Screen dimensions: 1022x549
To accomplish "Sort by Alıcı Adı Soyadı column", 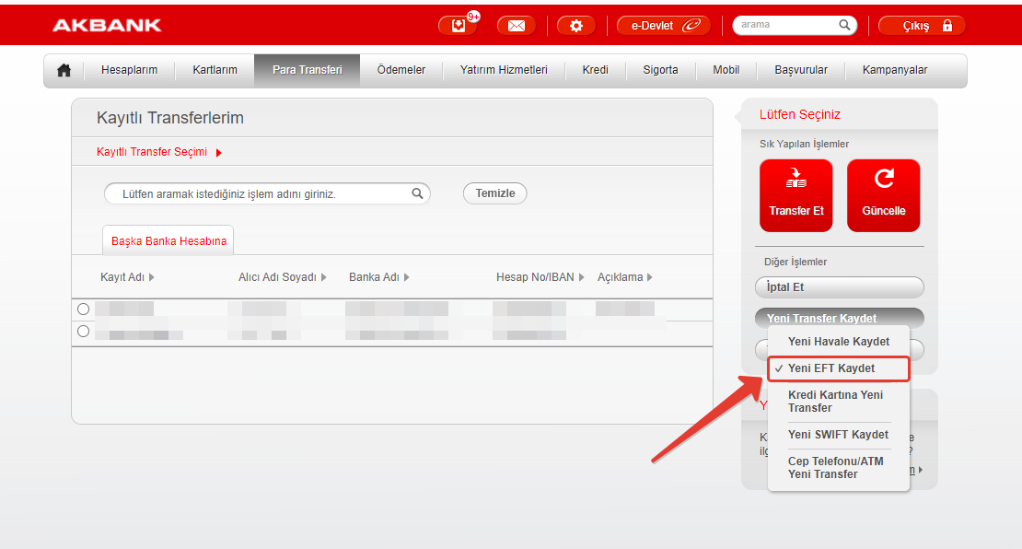I will click(283, 277).
